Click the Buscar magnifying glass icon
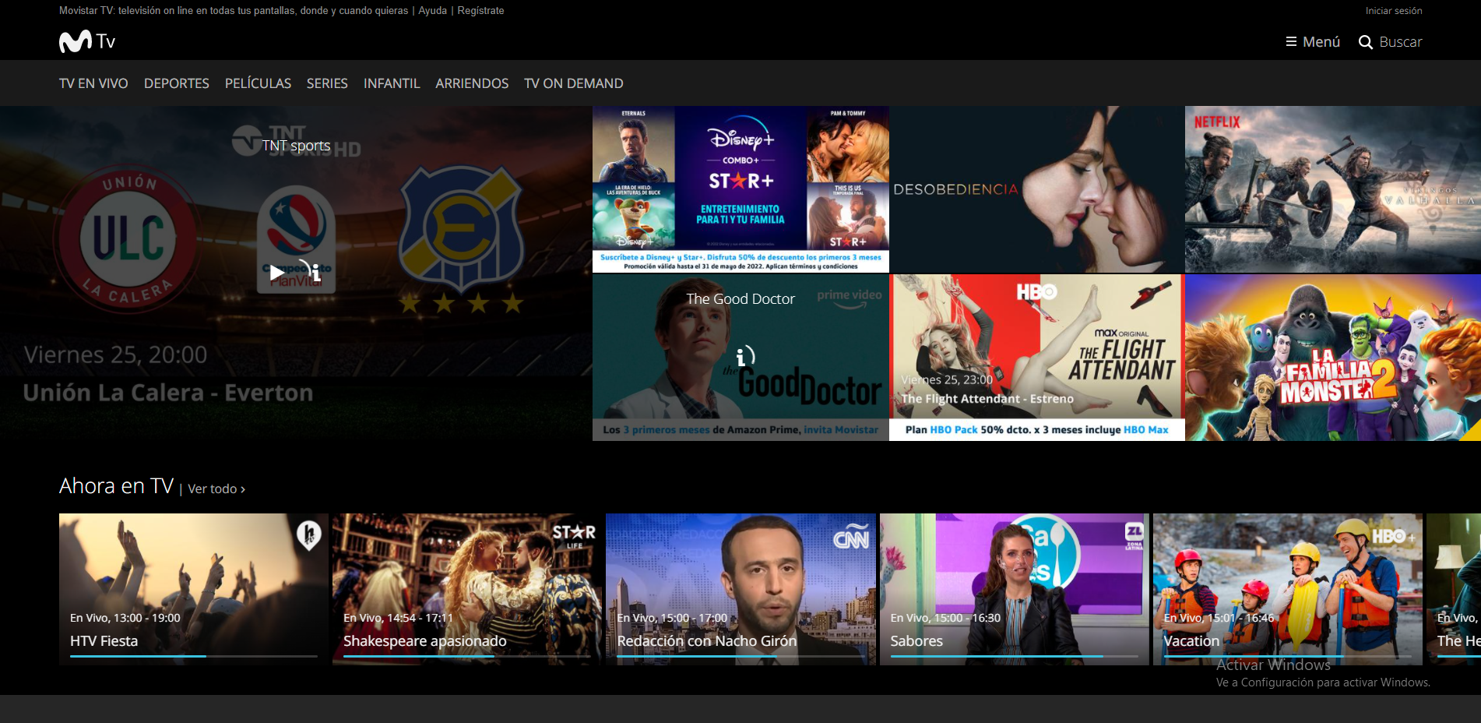This screenshot has height=723, width=1481. pos(1365,42)
